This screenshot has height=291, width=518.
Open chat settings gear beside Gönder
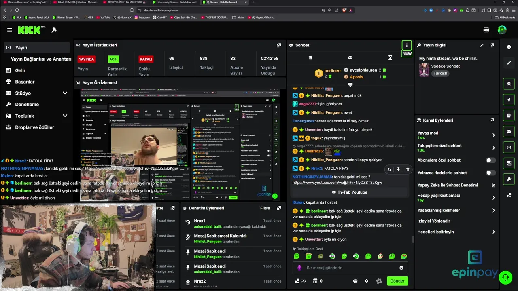click(367, 281)
